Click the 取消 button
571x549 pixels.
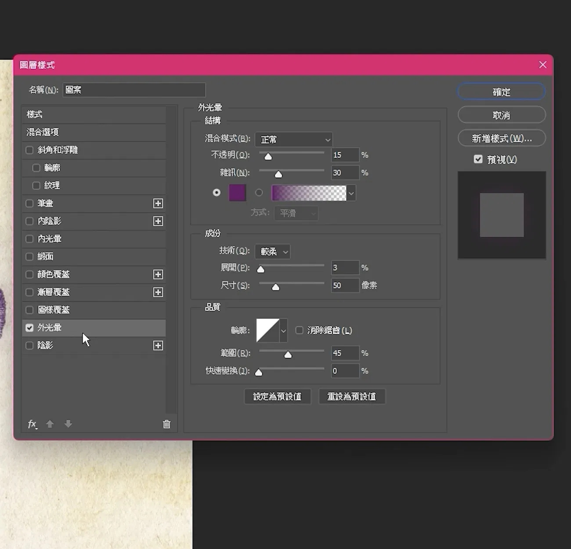pos(502,115)
